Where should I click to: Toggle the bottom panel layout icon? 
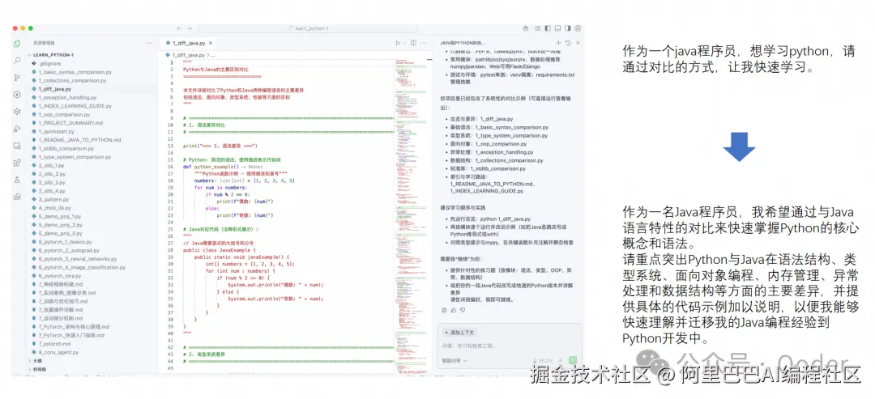558,28
